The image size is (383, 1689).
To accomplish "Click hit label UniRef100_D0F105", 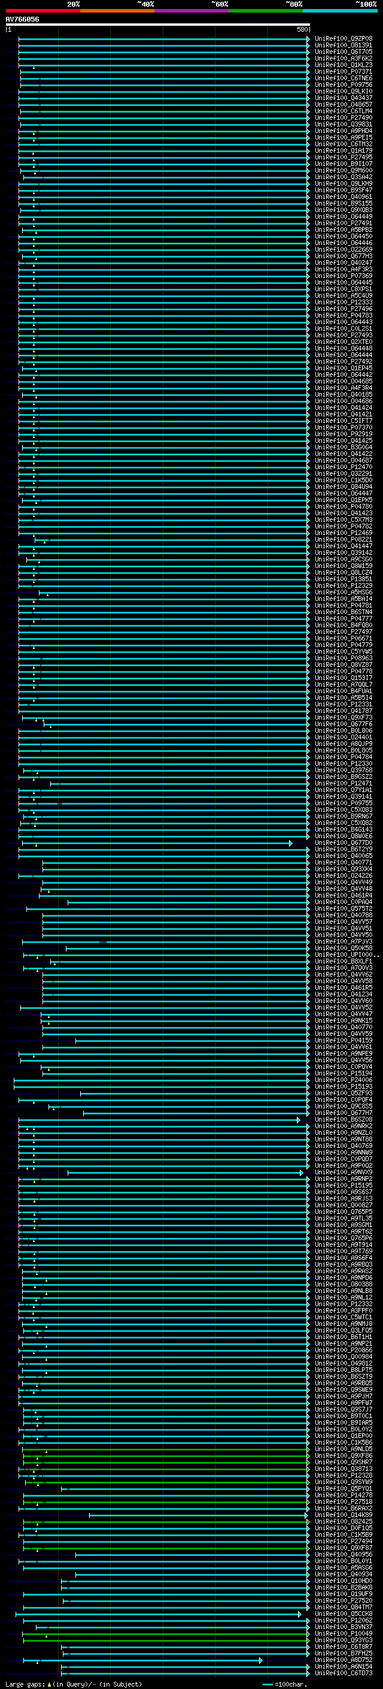I will point(344,1528).
